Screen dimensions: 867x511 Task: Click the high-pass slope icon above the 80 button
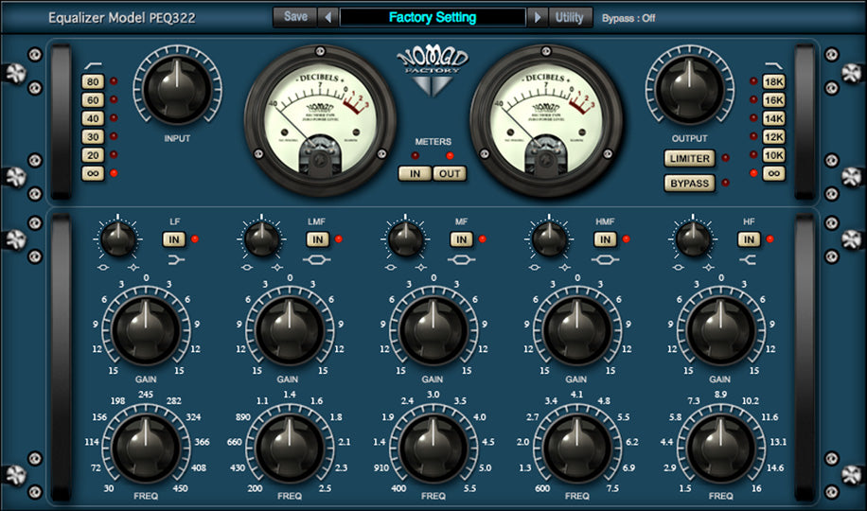[x=91, y=62]
